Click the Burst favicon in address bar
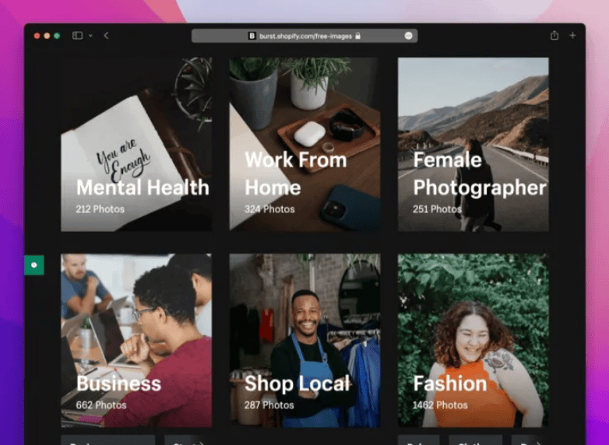The width and height of the screenshot is (609, 445). click(x=252, y=36)
